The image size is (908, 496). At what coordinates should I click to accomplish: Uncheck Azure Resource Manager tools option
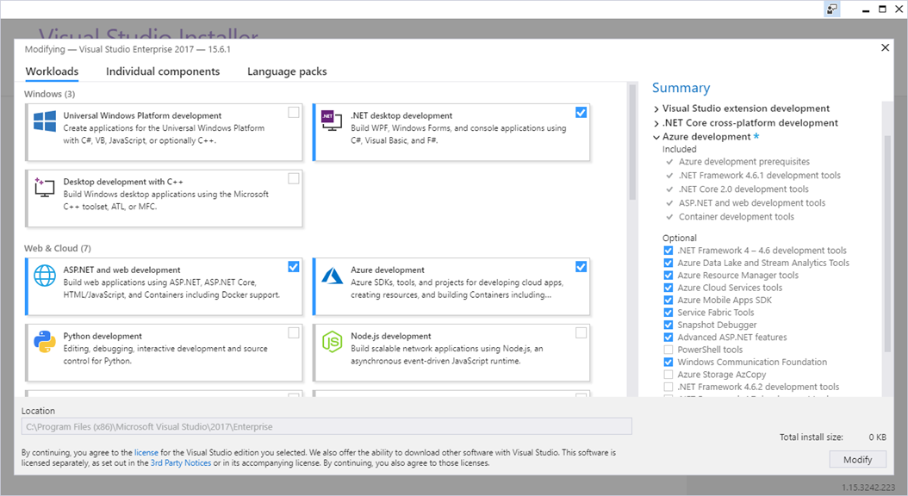[669, 276]
